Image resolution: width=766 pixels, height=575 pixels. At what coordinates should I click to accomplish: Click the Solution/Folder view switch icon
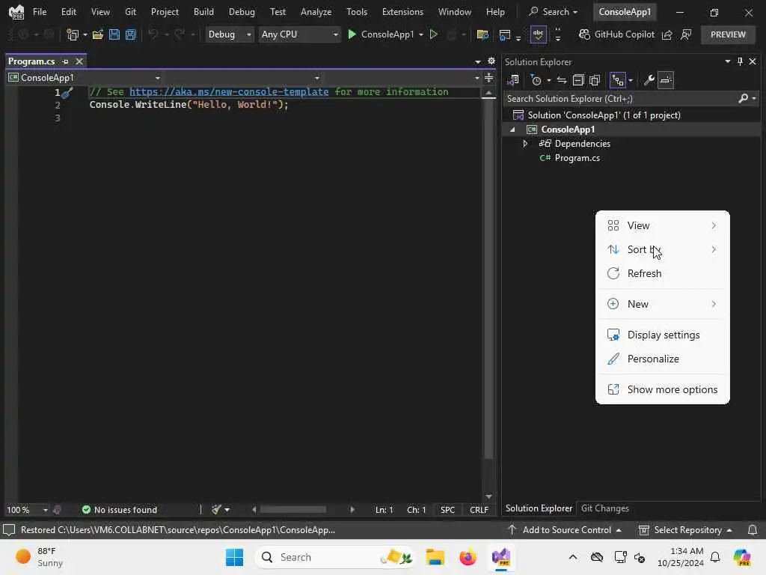tap(513, 80)
